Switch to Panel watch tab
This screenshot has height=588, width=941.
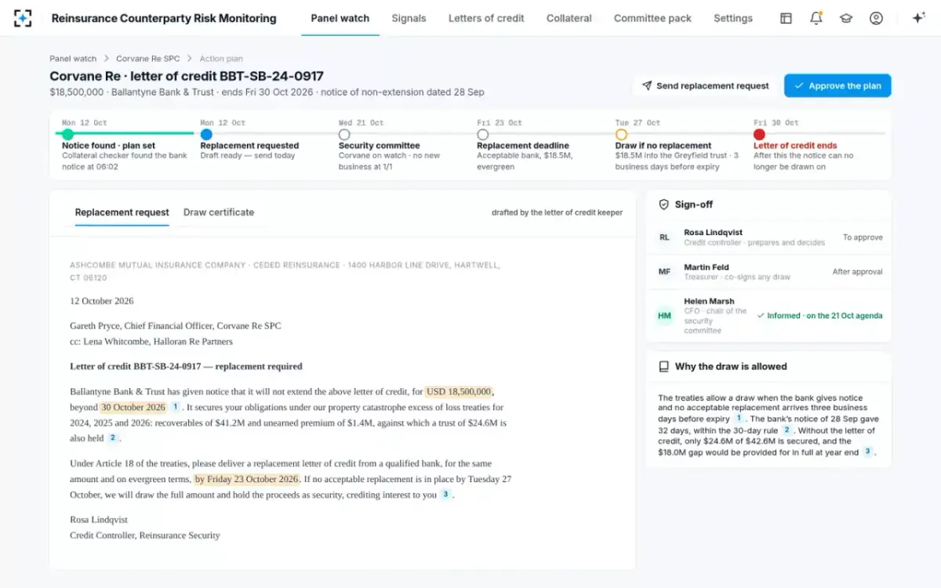tap(340, 18)
